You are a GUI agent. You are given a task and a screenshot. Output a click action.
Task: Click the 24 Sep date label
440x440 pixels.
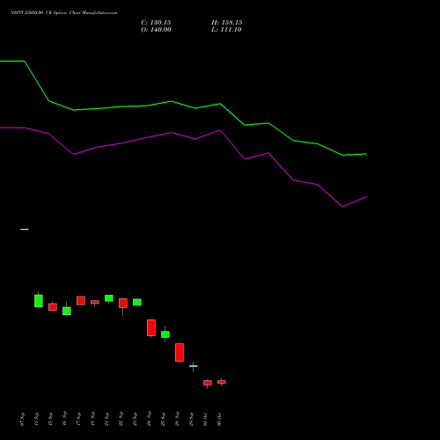pyautogui.click(x=150, y=419)
